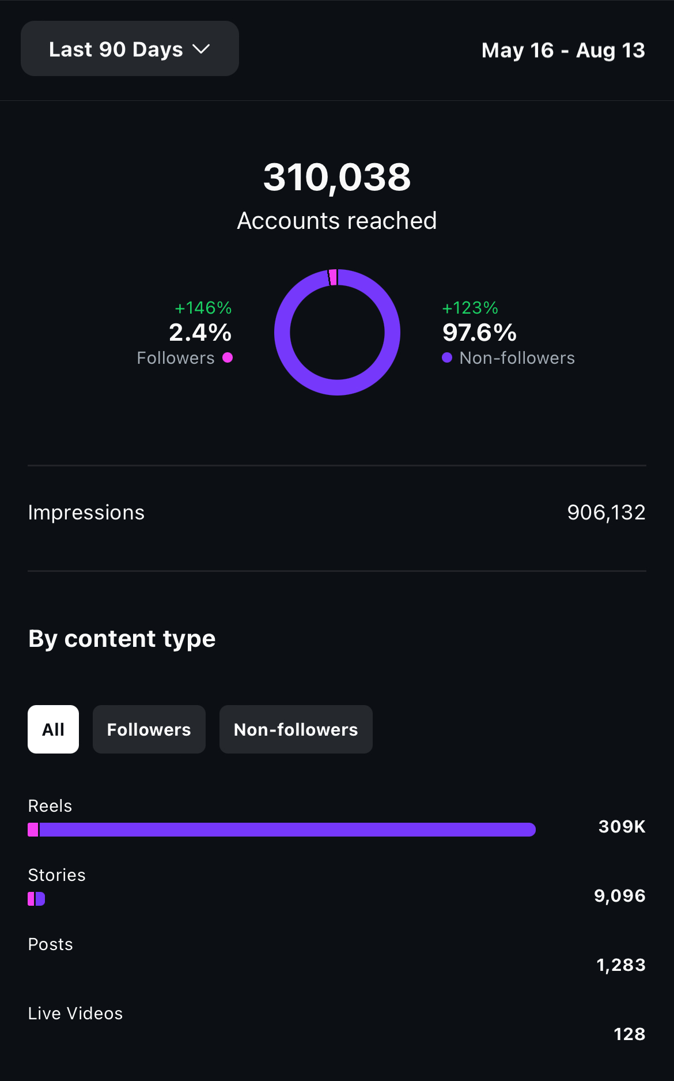Click the purple Reels reach bar
Screen dimensions: 674x1081
click(x=288, y=830)
